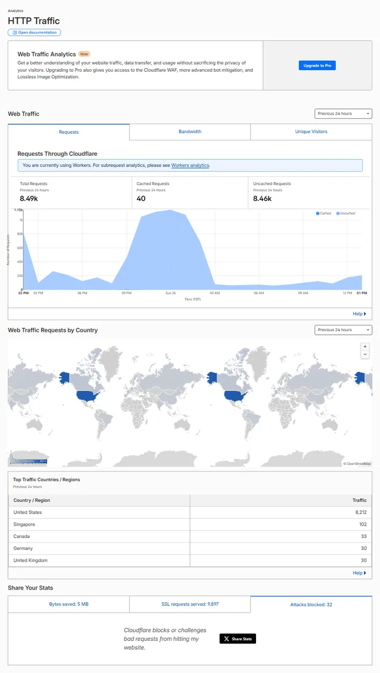380x673 pixels.
Task: Click the Analytics breadcrumb text
Action: (15, 11)
